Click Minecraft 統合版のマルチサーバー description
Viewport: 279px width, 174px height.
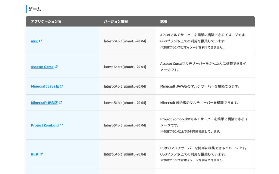(x=200, y=103)
